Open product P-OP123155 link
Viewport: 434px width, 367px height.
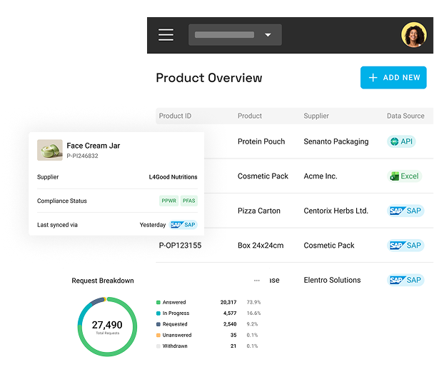click(180, 245)
